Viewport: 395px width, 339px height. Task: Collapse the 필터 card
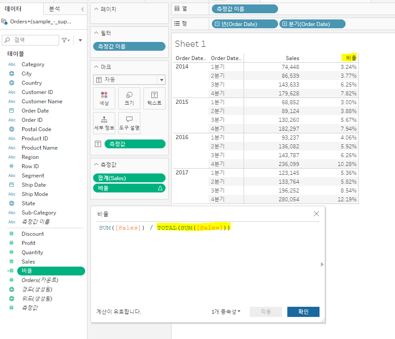click(x=96, y=33)
